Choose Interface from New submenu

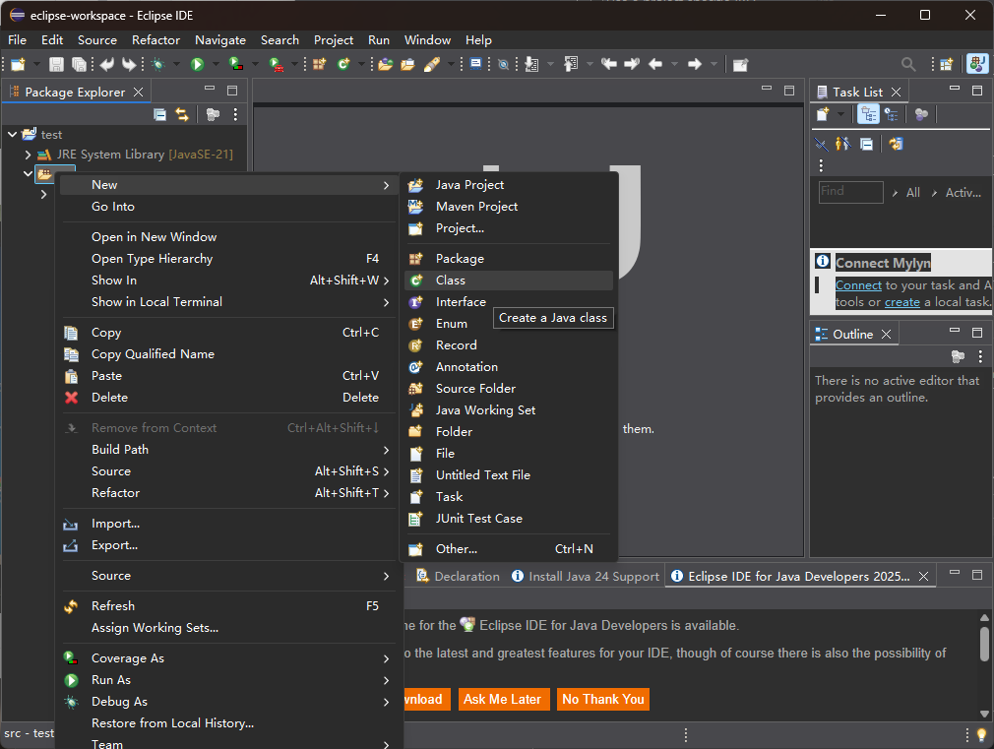pos(509,302)
